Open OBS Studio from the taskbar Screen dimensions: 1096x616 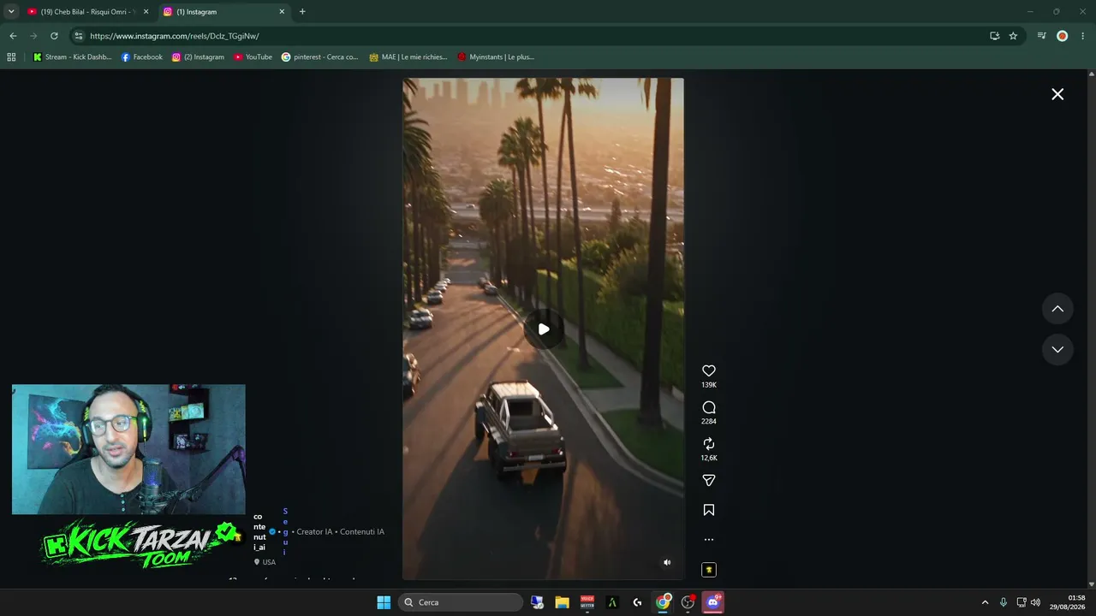tap(688, 602)
